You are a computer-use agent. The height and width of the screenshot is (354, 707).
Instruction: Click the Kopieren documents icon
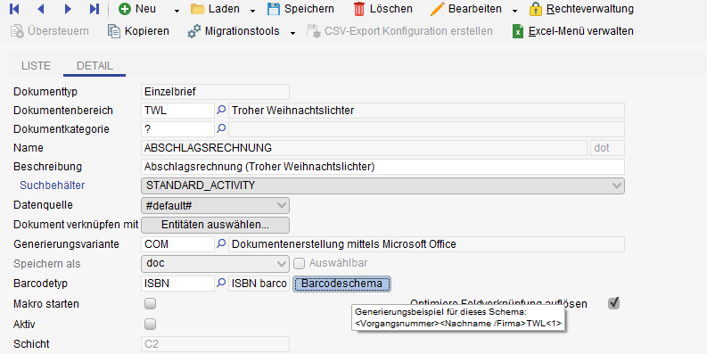[114, 31]
